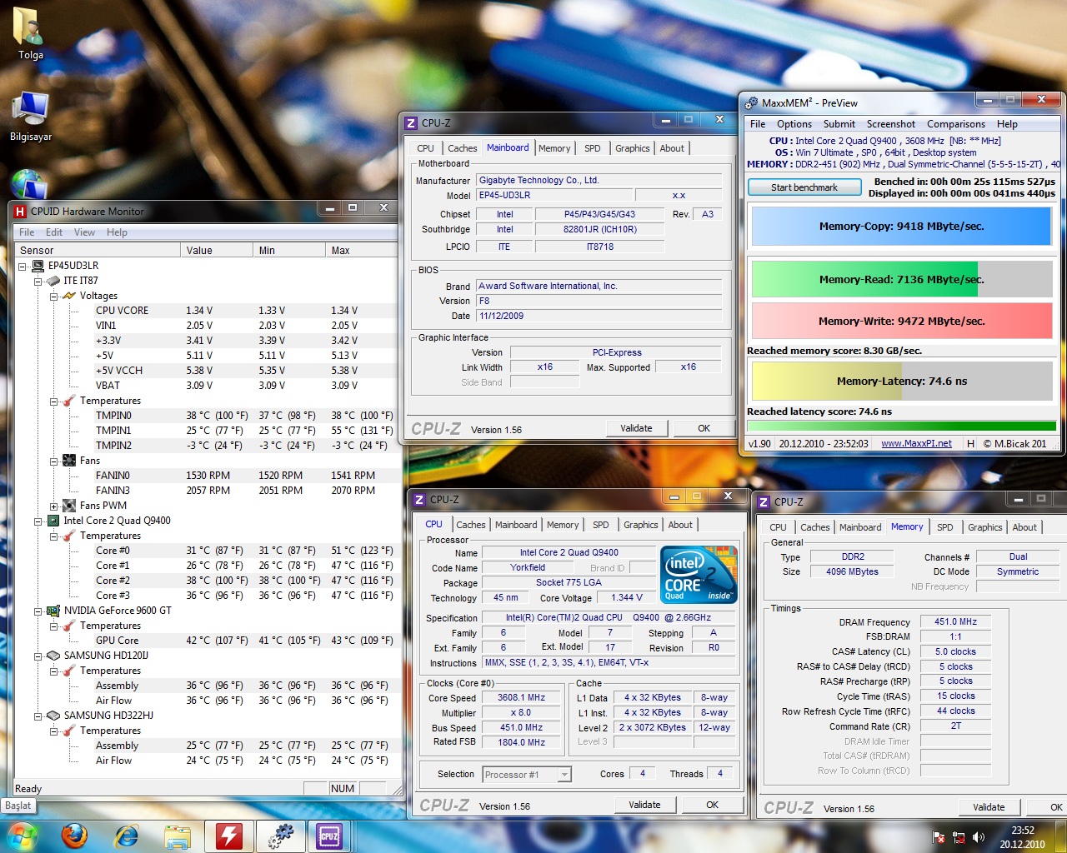Click the volume speaker tray icon
Image resolution: width=1067 pixels, height=853 pixels.
point(979,837)
